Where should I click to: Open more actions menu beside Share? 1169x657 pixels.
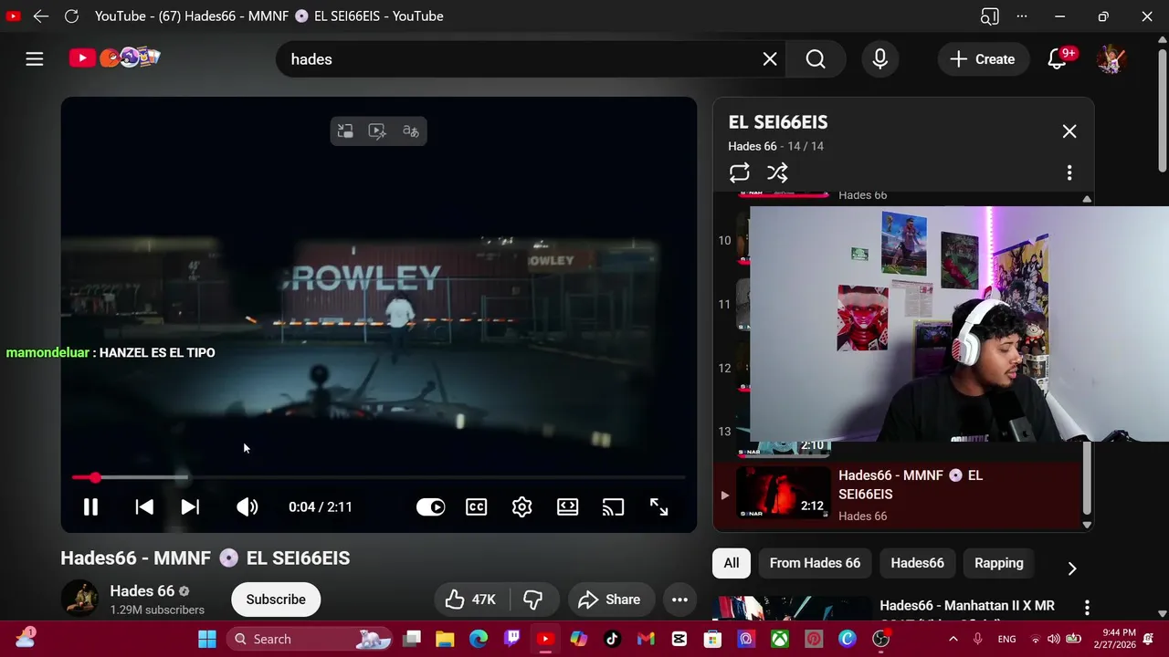tap(679, 600)
